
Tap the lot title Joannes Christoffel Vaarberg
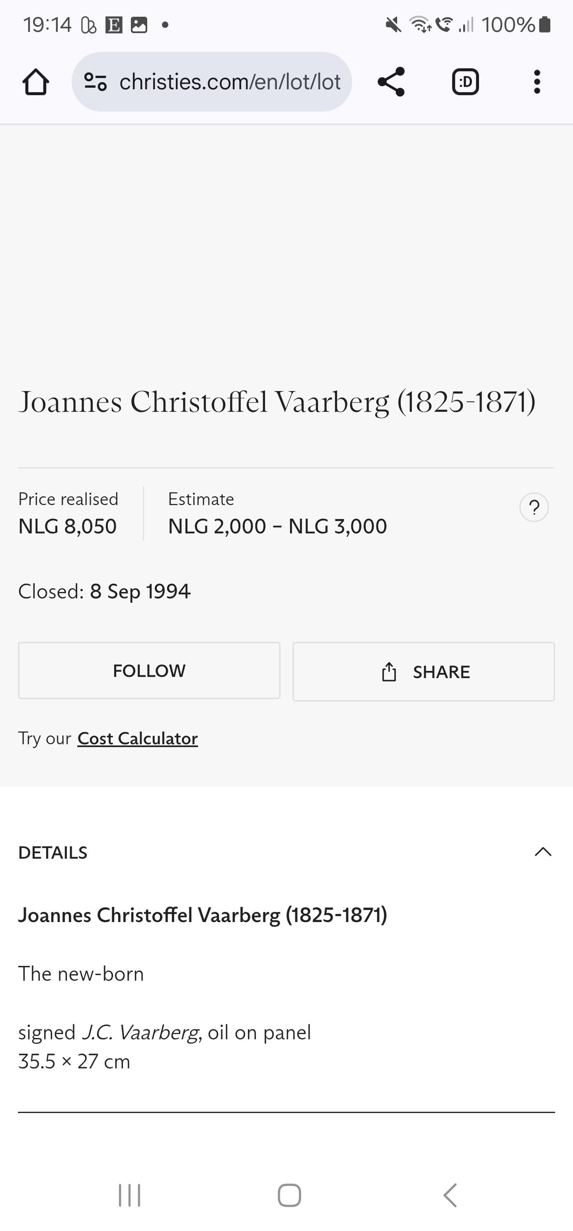(x=277, y=402)
